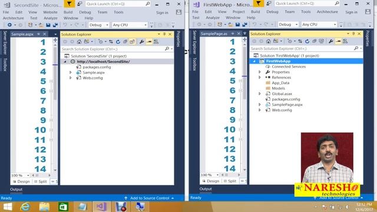Expand Web.config node in SecondSite tree

tap(71, 78)
